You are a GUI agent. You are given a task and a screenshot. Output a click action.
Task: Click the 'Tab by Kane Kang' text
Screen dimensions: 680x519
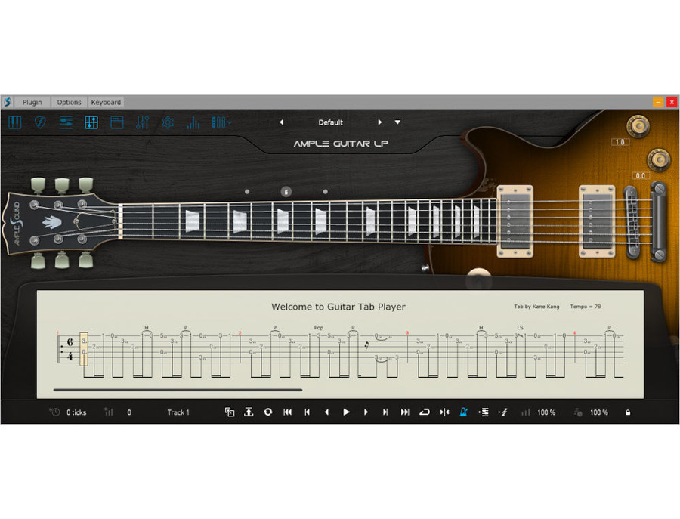[x=536, y=307]
